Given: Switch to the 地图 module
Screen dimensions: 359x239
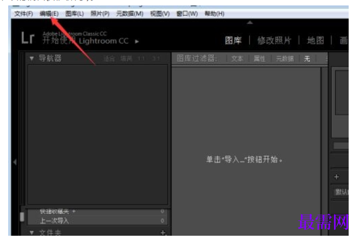Looking at the screenshot, I should [x=315, y=40].
